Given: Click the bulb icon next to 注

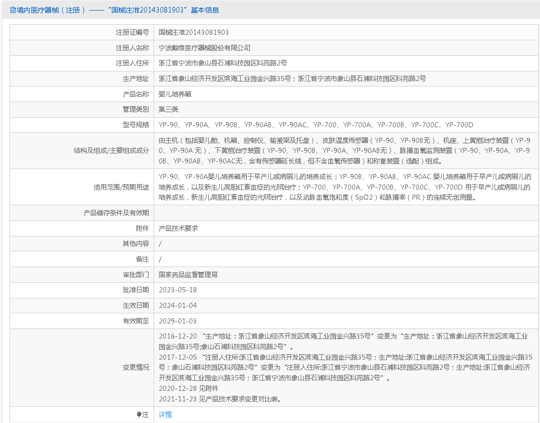Looking at the screenshot, I should pos(140,415).
